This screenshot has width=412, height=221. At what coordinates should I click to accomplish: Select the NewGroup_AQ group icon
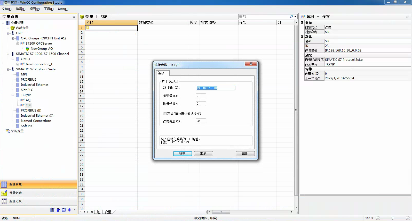pos(27,48)
